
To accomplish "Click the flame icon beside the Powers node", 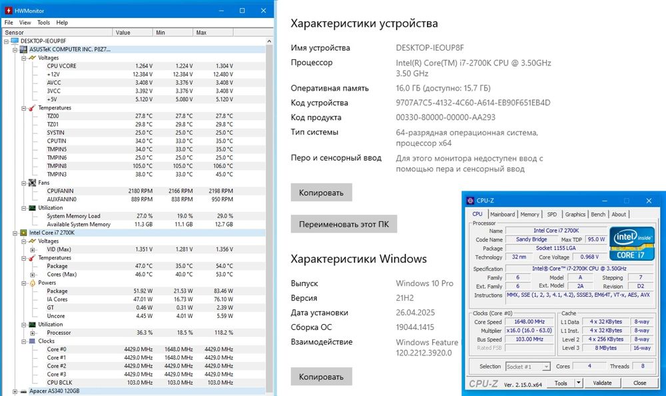I will coord(32,283).
